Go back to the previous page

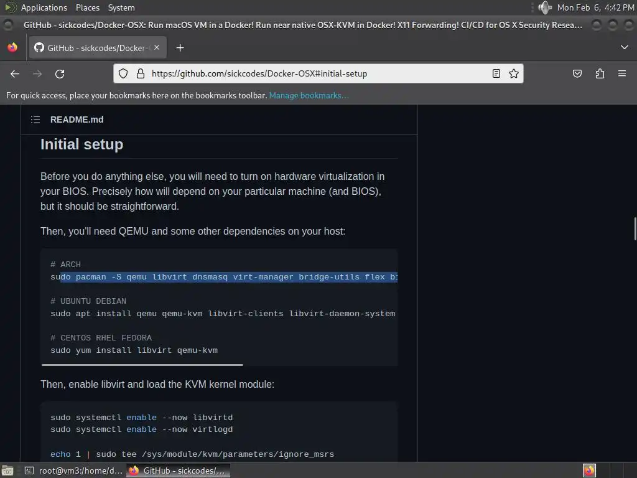[15, 73]
